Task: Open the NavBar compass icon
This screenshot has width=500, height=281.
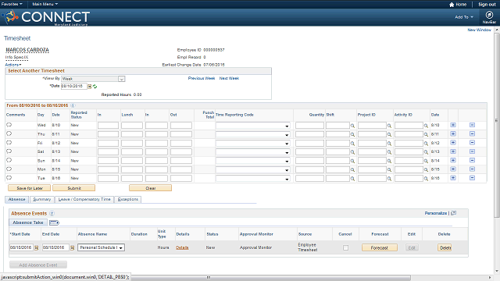Action: tap(489, 15)
